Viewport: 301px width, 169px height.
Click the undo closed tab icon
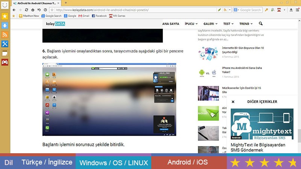pyautogui.click(x=39, y=10)
